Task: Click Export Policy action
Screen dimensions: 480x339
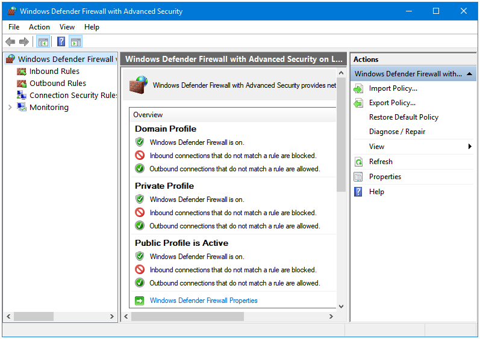Action: click(x=392, y=103)
